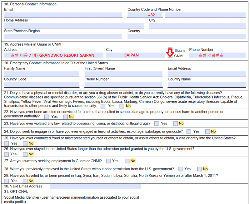
Task: Check Yes for question 23 about illegal drugs
Action: click(x=157, y=124)
